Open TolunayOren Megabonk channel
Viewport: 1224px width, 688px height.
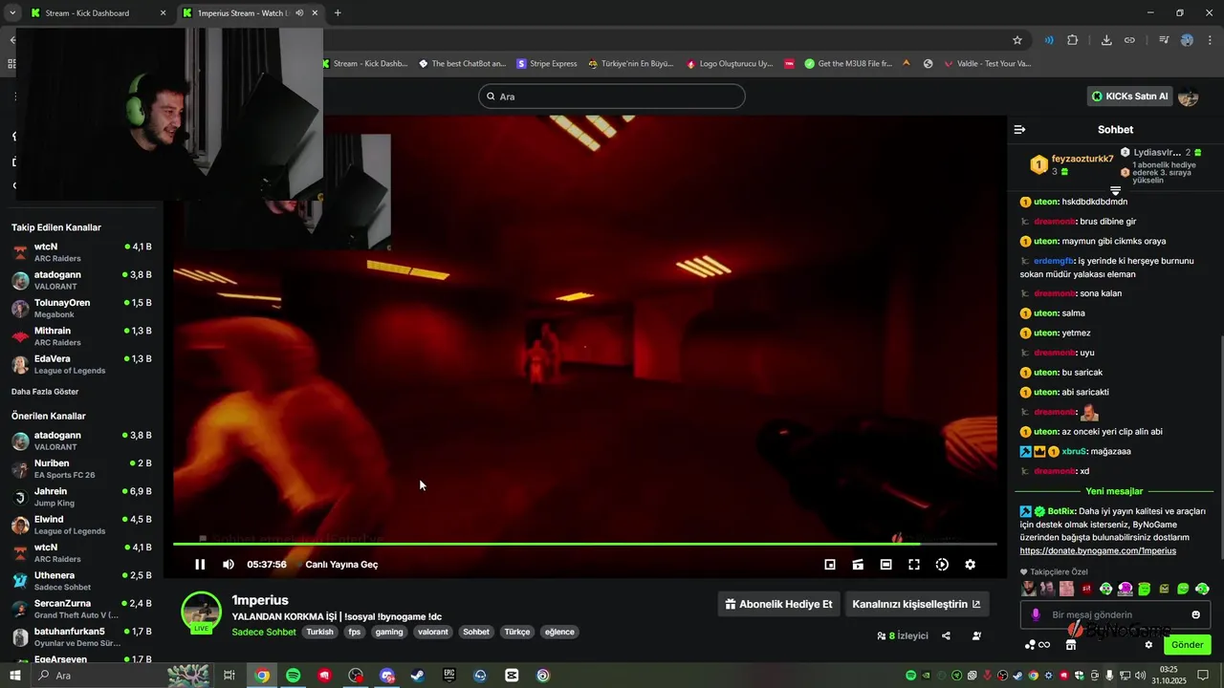(x=81, y=309)
